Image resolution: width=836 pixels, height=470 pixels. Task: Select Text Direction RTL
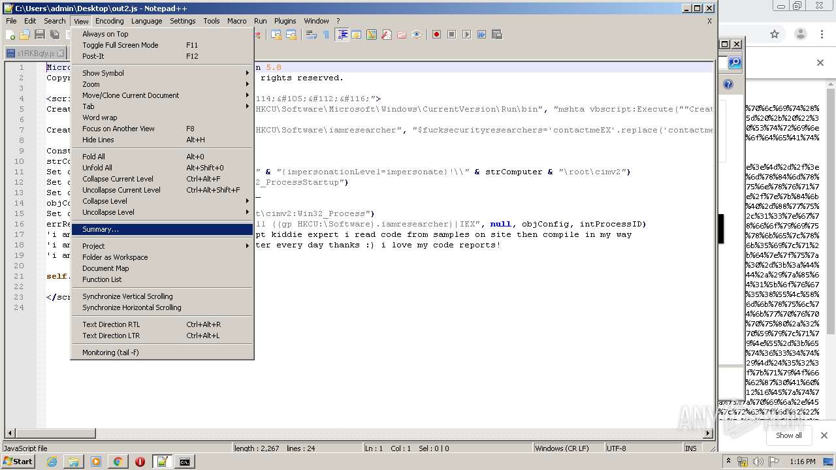coord(162,324)
